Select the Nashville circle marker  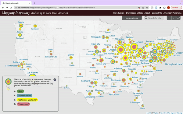(124, 71)
